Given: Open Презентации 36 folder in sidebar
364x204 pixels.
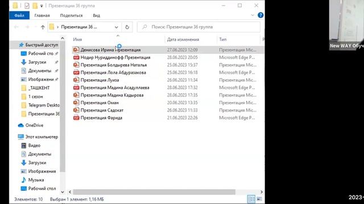Looking at the screenshot, I should (44, 114).
